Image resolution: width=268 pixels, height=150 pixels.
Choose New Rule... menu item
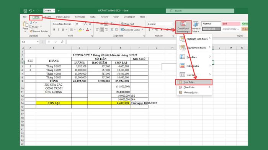coord(194,82)
